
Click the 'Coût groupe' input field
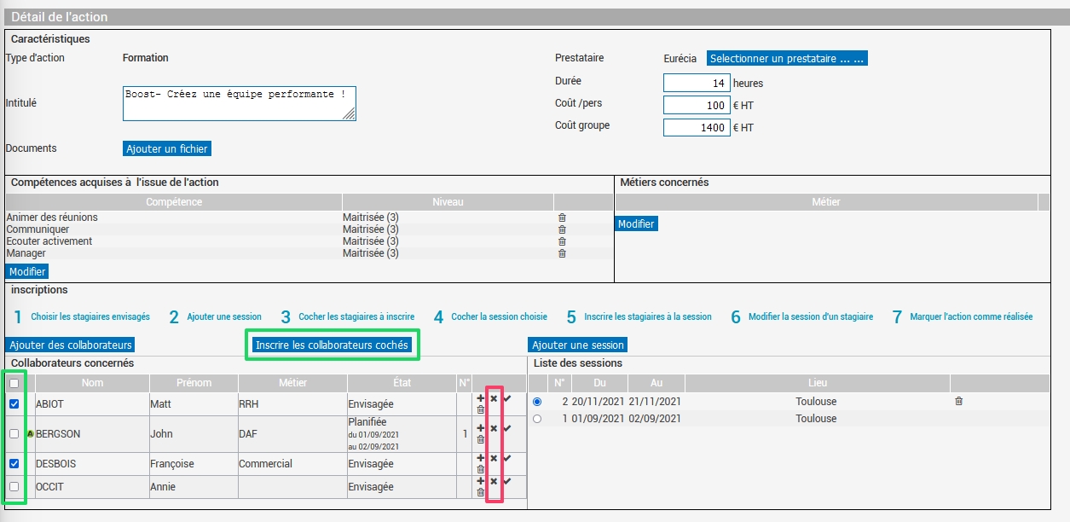(x=697, y=128)
